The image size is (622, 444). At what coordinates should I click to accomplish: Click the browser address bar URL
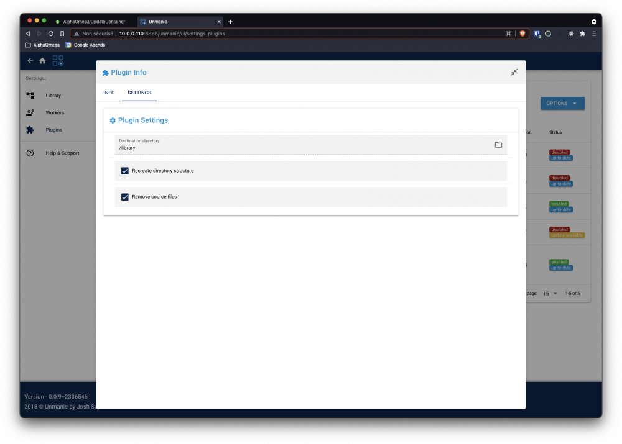pos(172,34)
